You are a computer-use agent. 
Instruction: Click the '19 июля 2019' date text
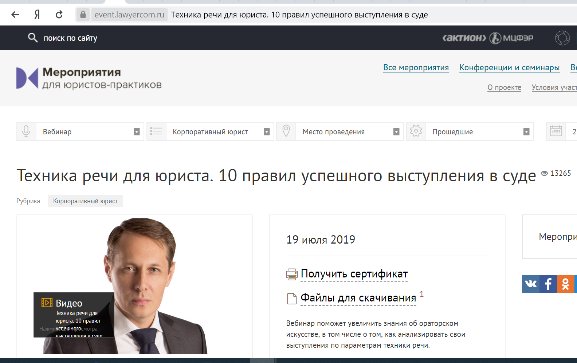click(321, 240)
